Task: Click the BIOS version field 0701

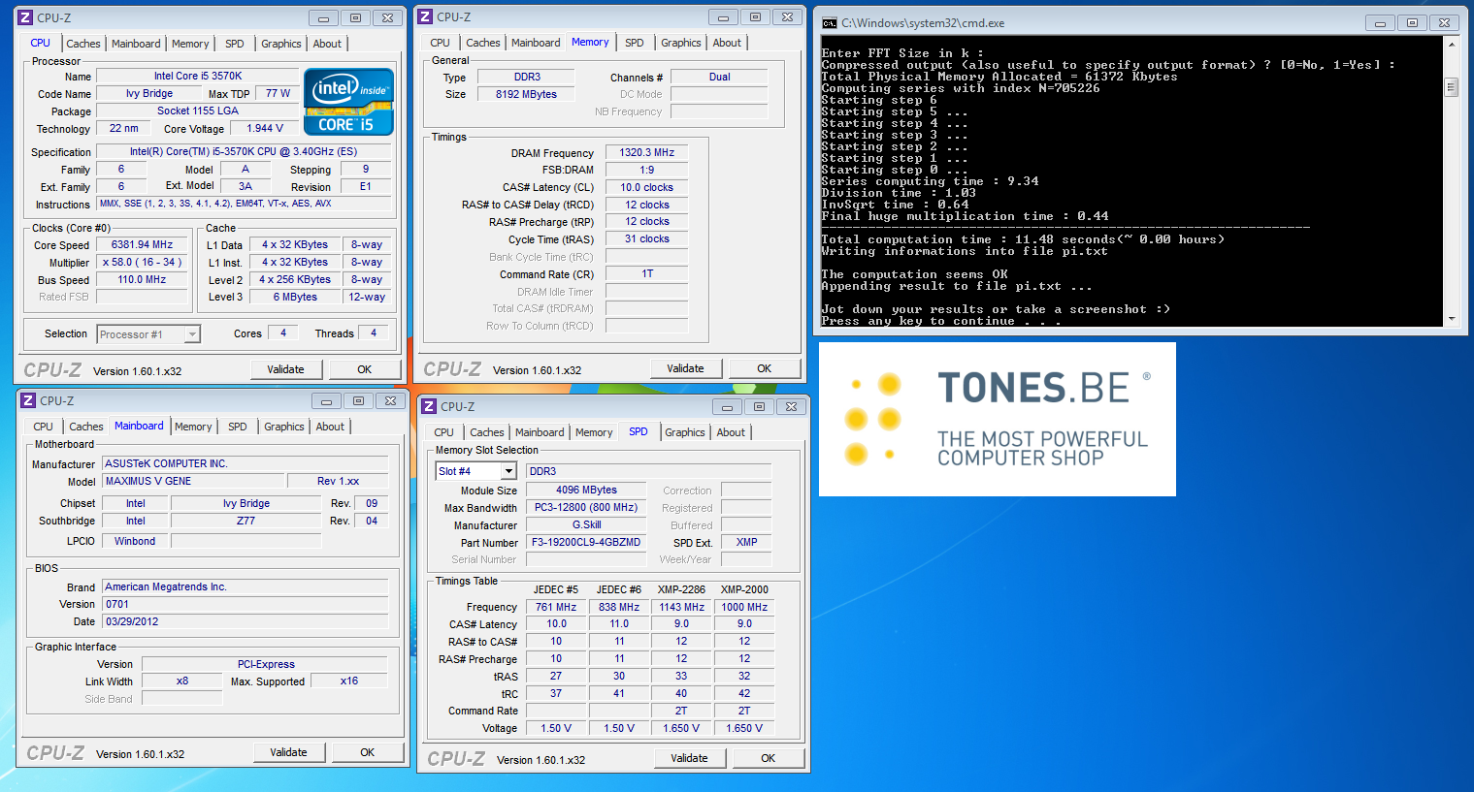Action: click(246, 604)
